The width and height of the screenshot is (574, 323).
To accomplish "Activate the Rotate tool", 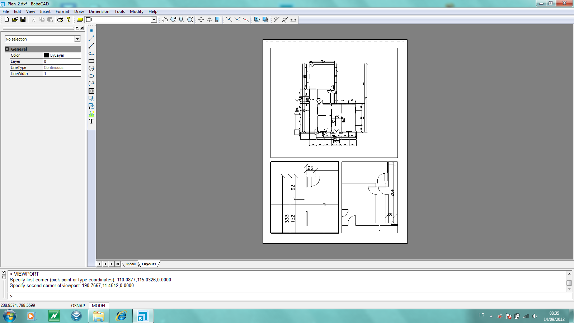I will (x=209, y=19).
